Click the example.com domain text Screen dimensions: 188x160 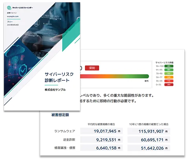[13, 16]
